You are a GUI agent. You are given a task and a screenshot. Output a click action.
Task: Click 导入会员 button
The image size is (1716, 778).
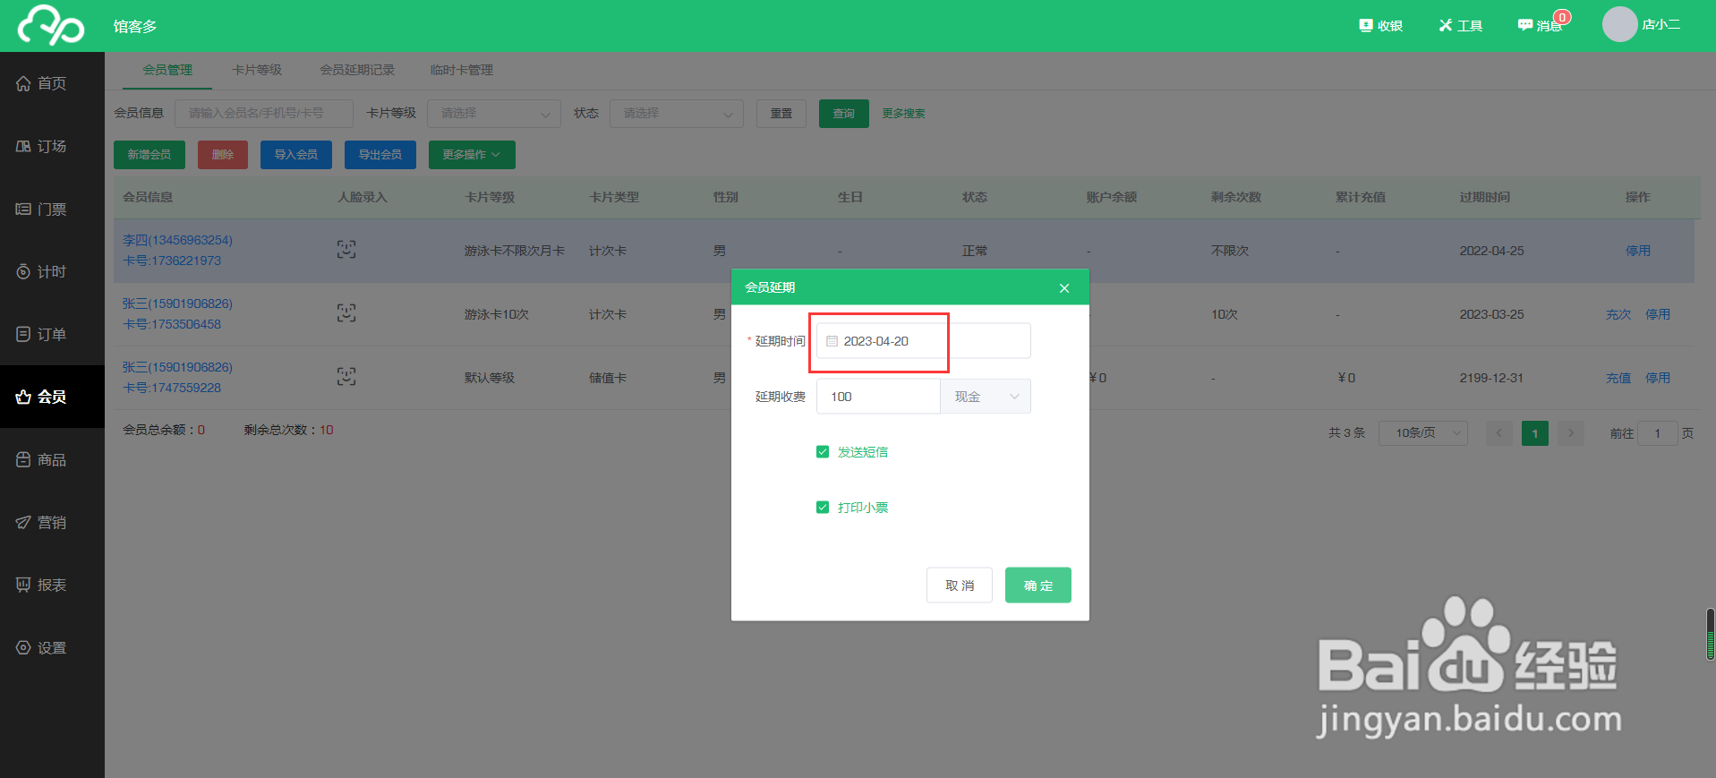point(296,155)
